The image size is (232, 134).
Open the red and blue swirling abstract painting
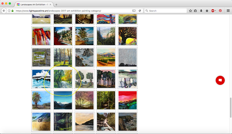coord(106,19)
